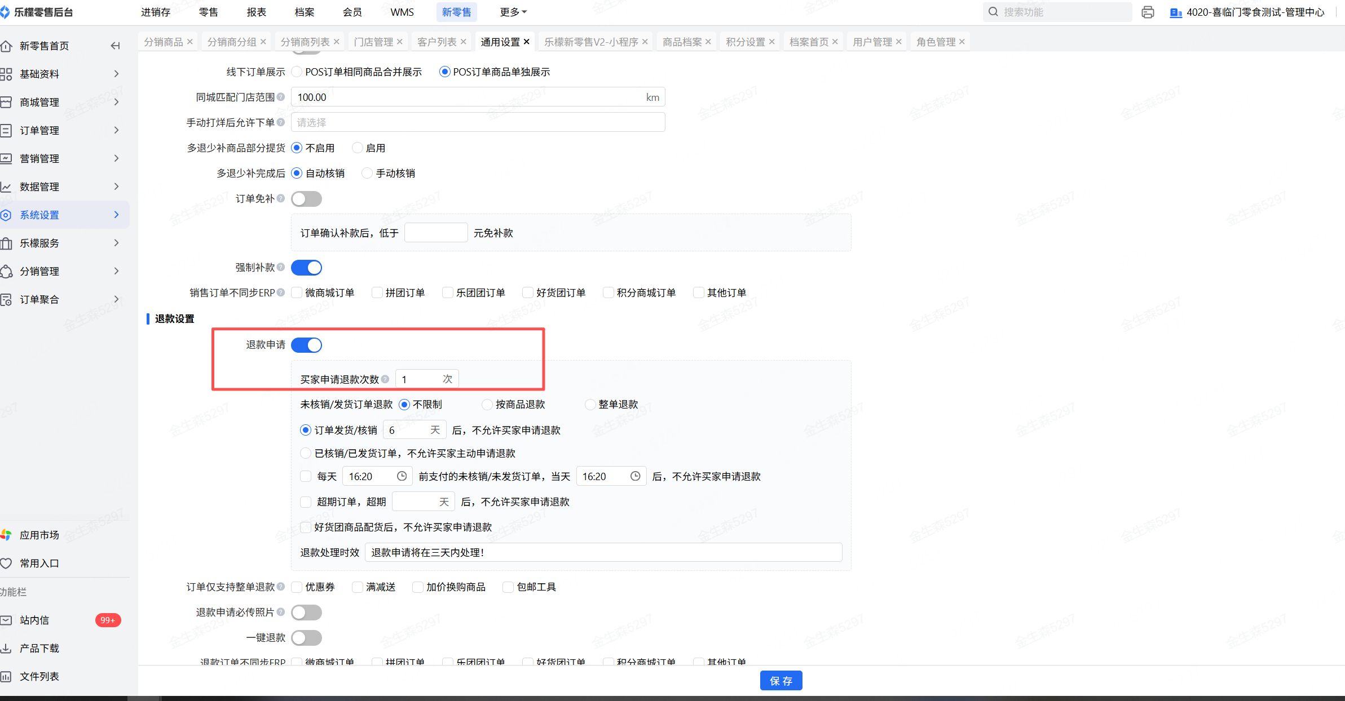The image size is (1345, 701).
Task: Select 整单退款 radio option
Action: (x=590, y=404)
